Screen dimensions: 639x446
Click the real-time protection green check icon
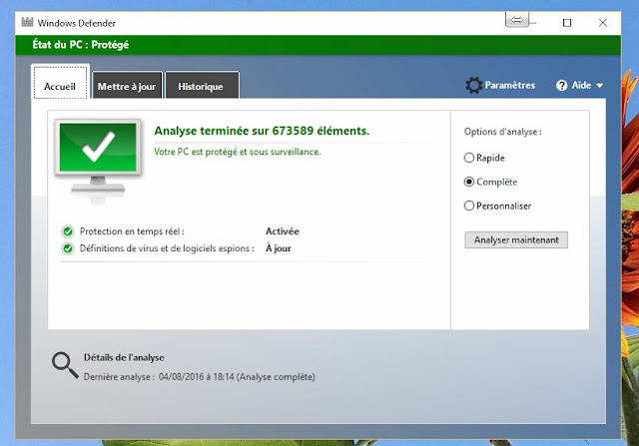coord(68,231)
